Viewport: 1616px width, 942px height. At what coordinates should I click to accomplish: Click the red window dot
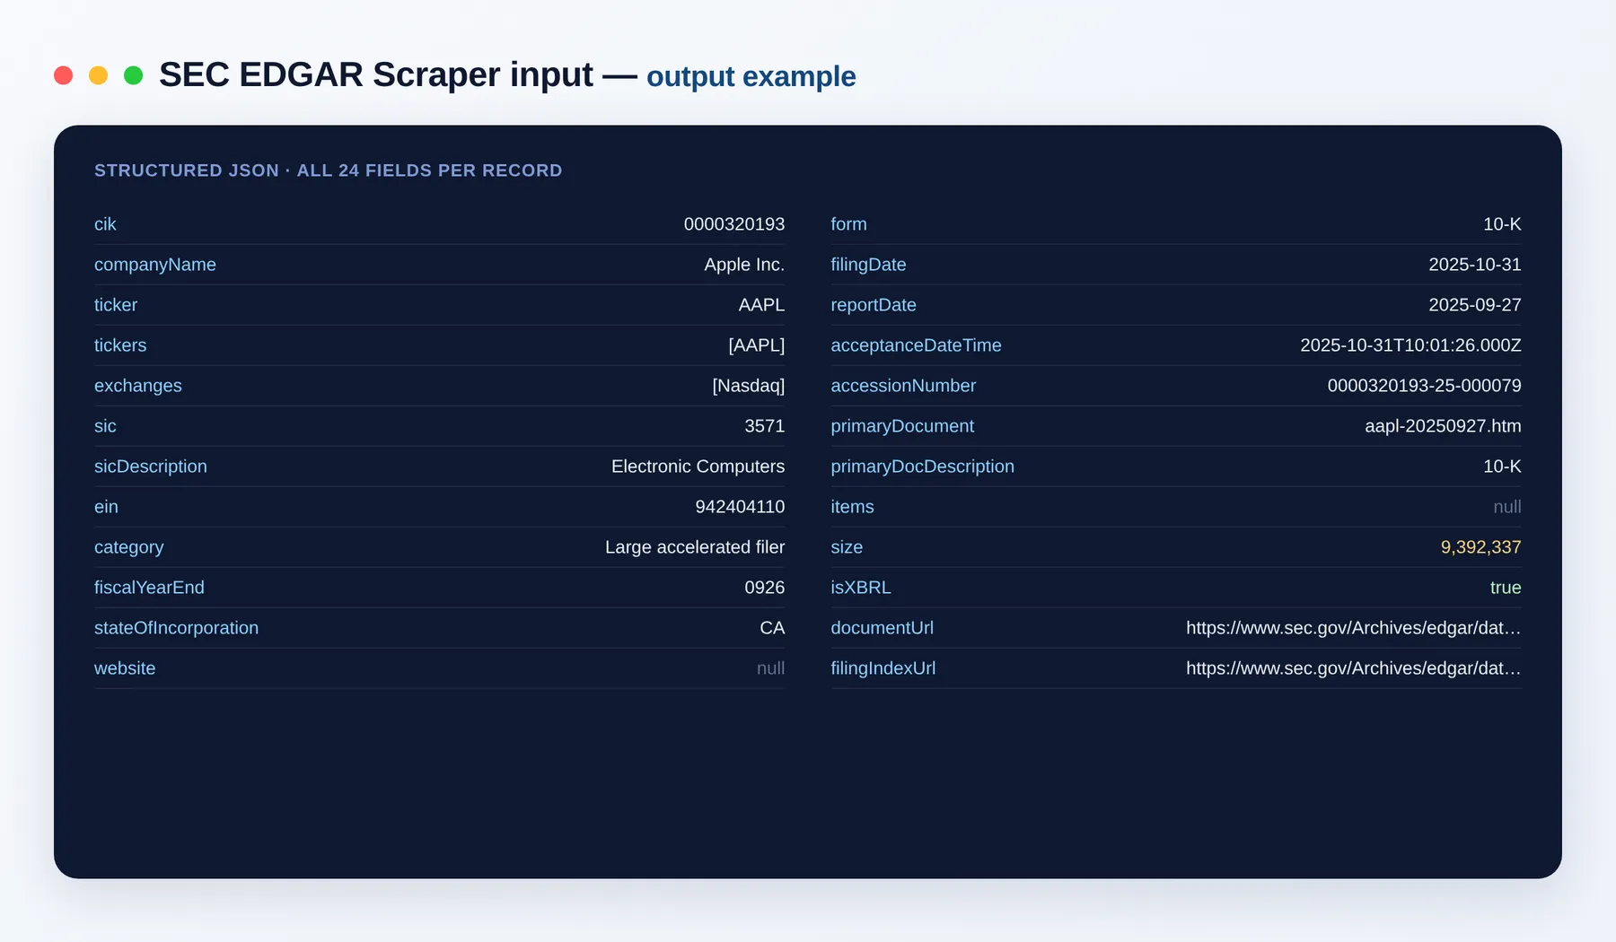[x=63, y=75]
